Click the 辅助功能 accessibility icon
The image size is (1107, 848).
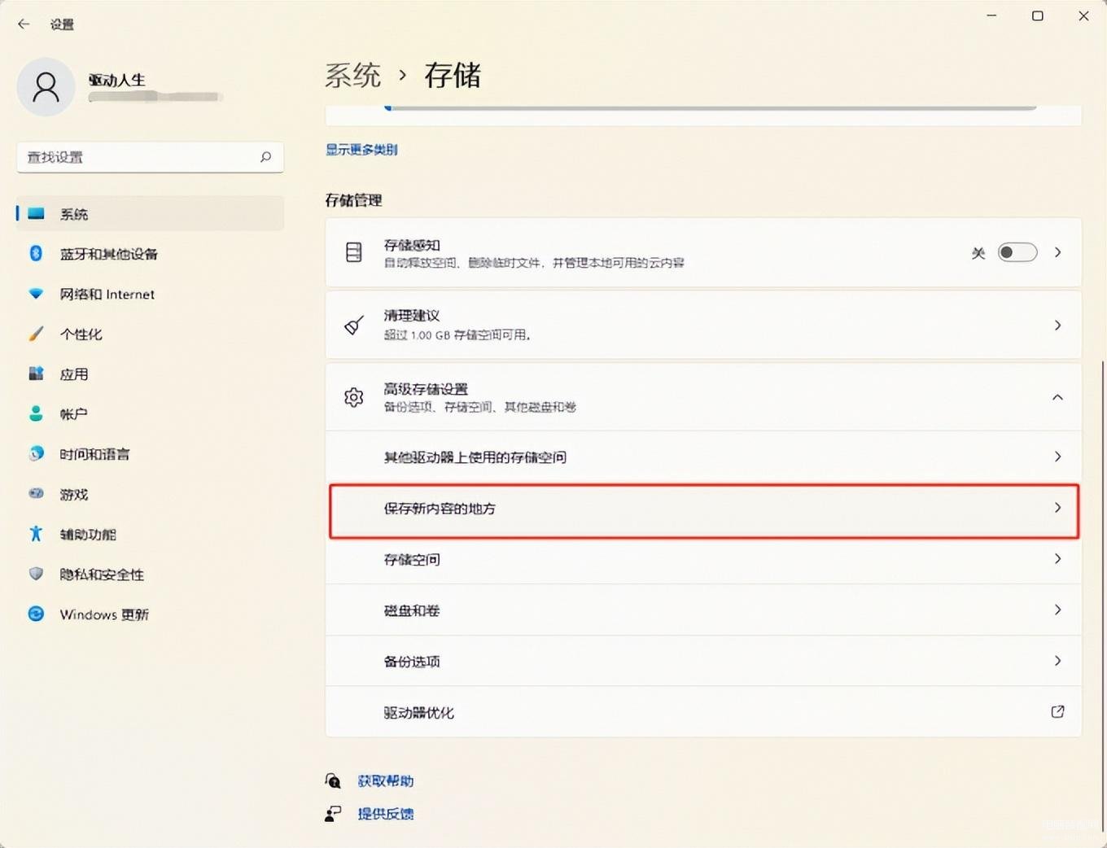[36, 534]
